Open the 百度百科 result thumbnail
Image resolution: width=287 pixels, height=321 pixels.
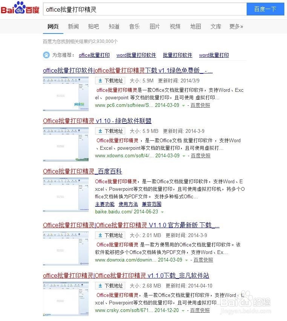click(x=66, y=195)
